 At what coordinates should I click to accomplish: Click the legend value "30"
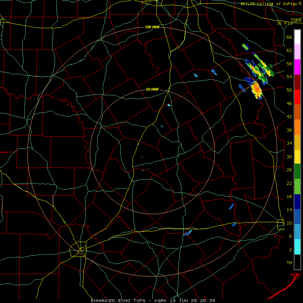289,157
